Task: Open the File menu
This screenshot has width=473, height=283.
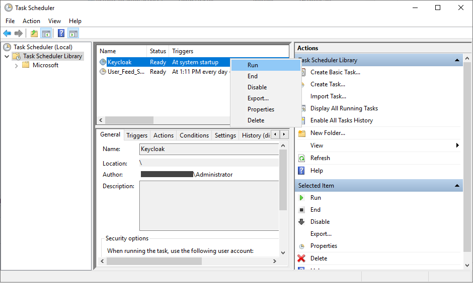Action: (x=10, y=21)
